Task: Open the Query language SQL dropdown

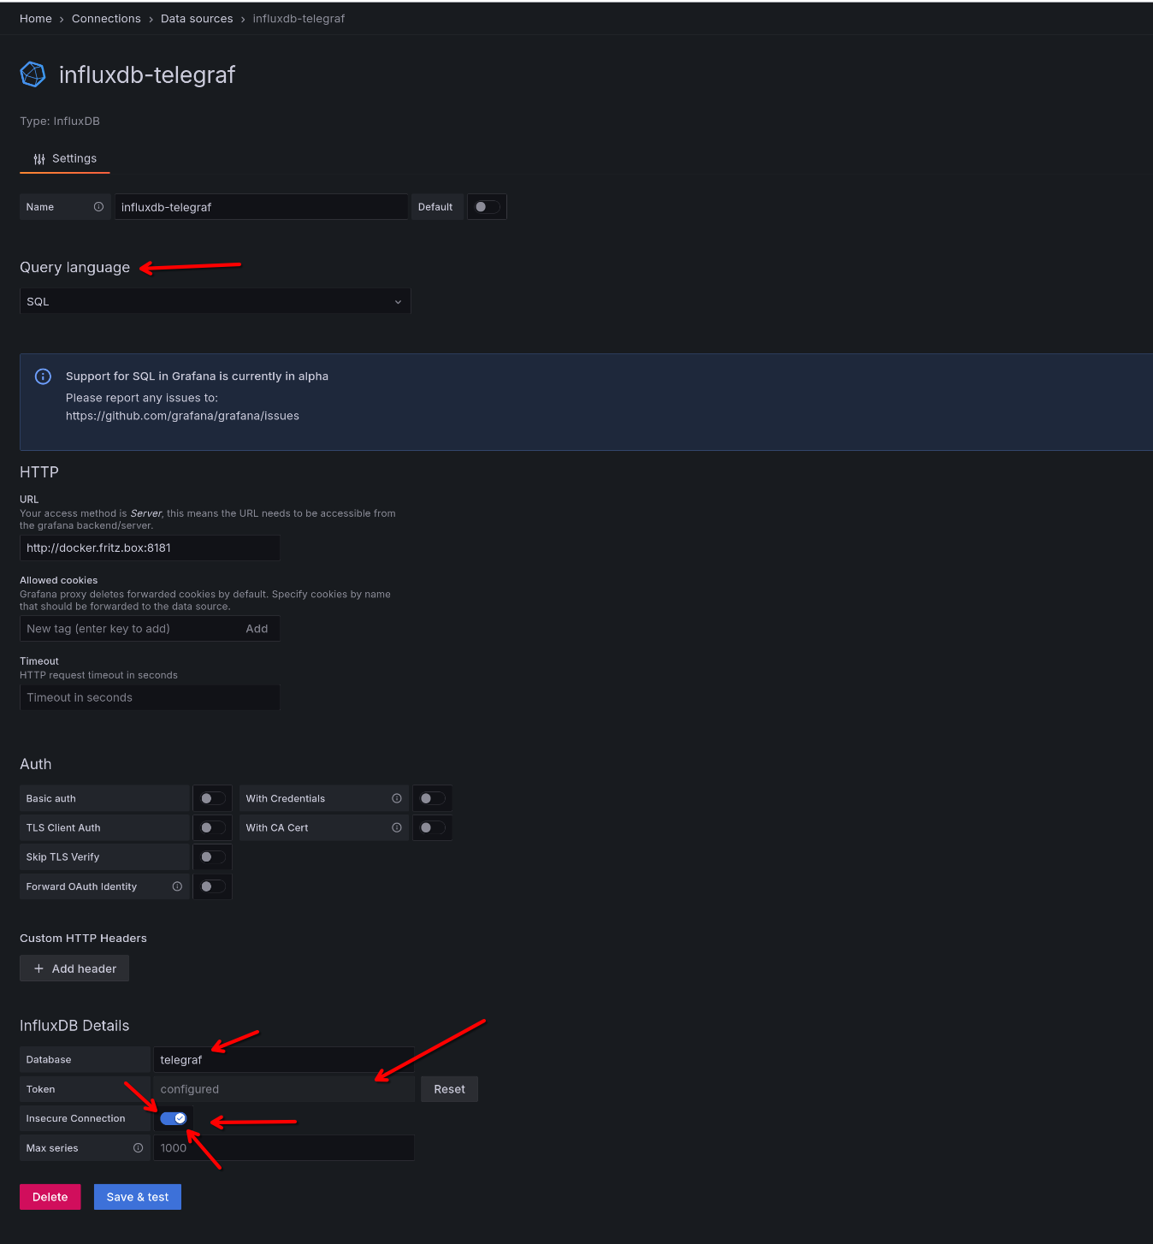Action: pos(215,301)
